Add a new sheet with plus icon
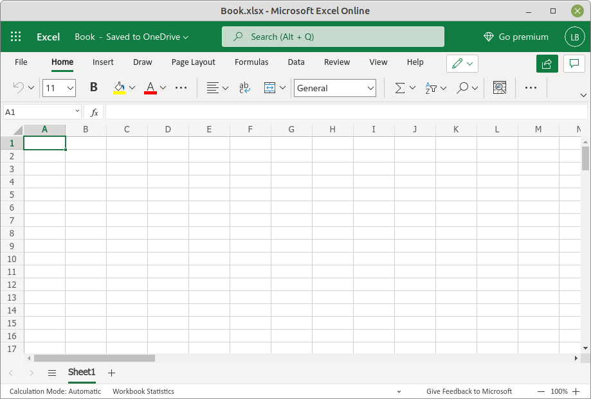591x399 pixels. click(x=111, y=373)
